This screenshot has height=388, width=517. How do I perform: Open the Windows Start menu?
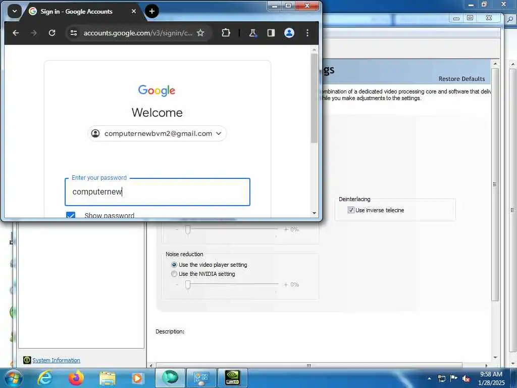tap(13, 378)
